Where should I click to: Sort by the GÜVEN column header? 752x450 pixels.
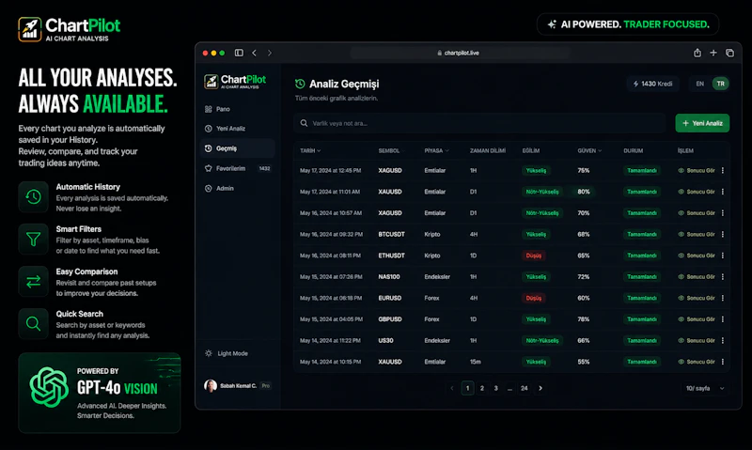(x=589, y=150)
